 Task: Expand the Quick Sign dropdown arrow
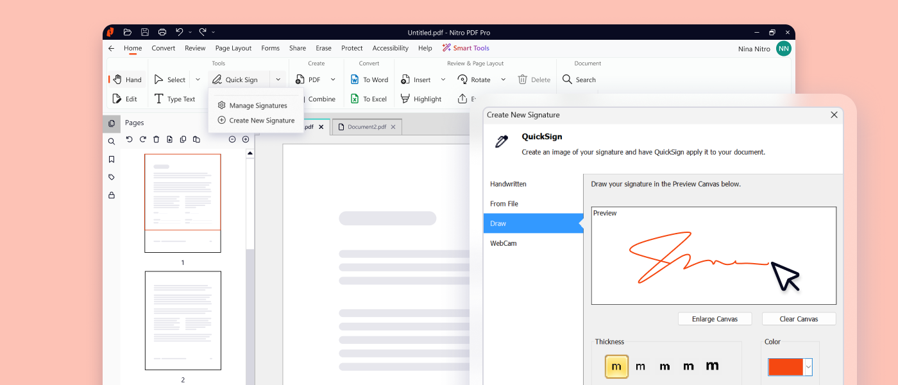point(278,80)
